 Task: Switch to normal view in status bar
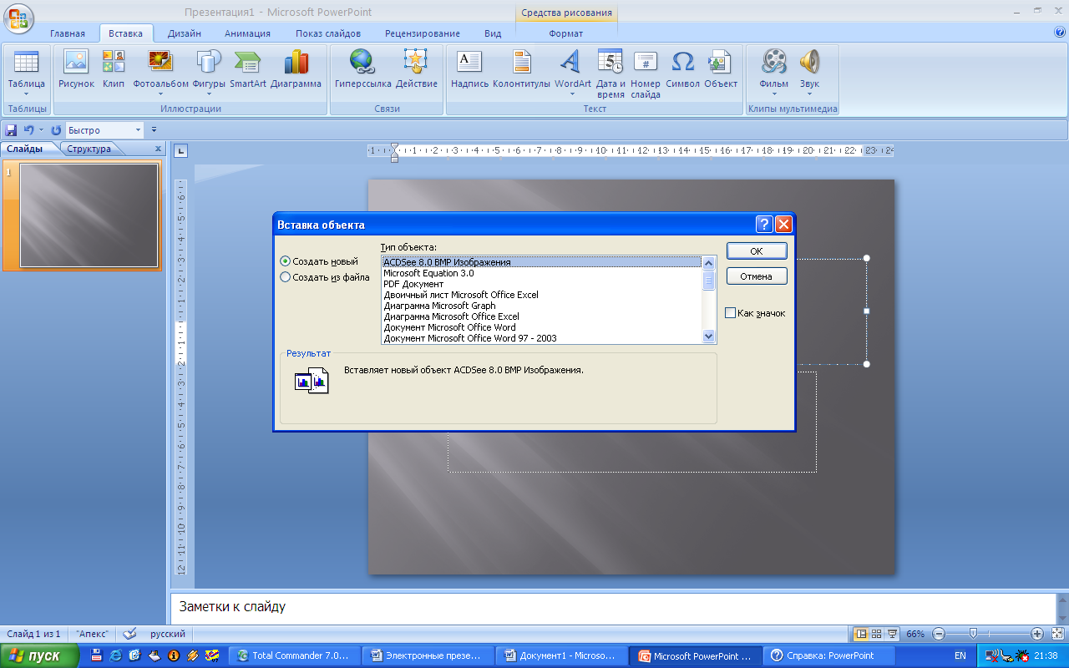862,634
